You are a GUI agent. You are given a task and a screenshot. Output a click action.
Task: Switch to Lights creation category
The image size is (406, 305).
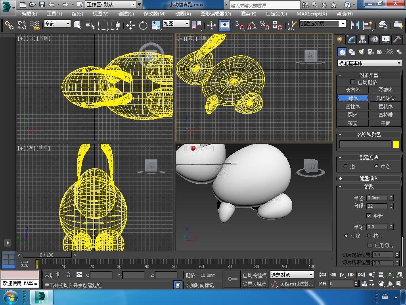361,52
